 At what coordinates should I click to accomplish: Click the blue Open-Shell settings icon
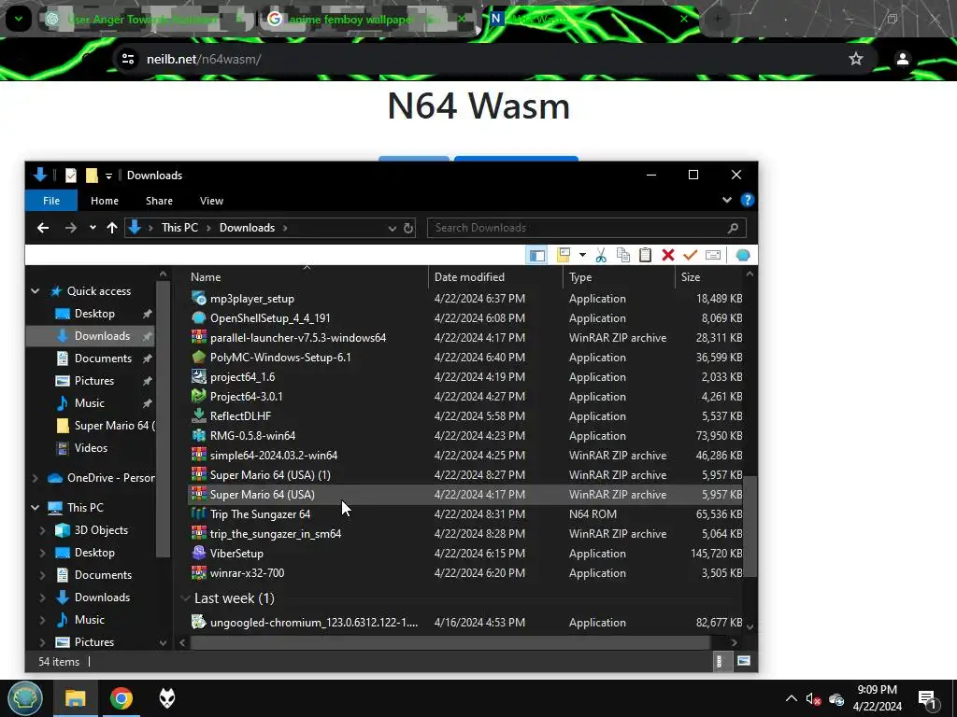tap(742, 255)
